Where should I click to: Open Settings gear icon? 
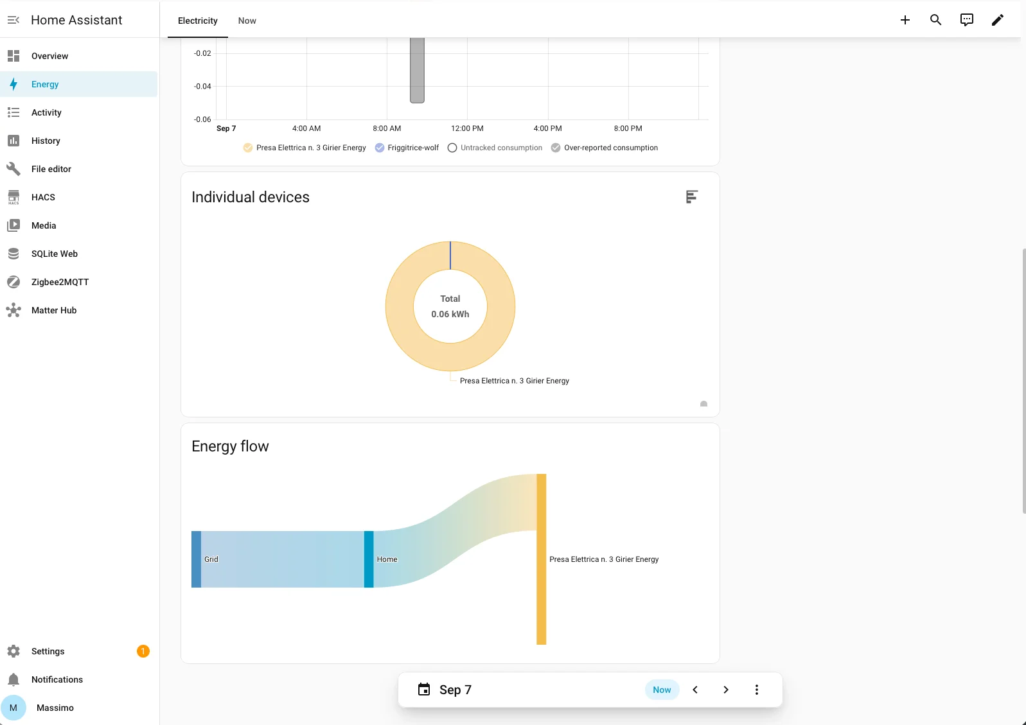[13, 651]
